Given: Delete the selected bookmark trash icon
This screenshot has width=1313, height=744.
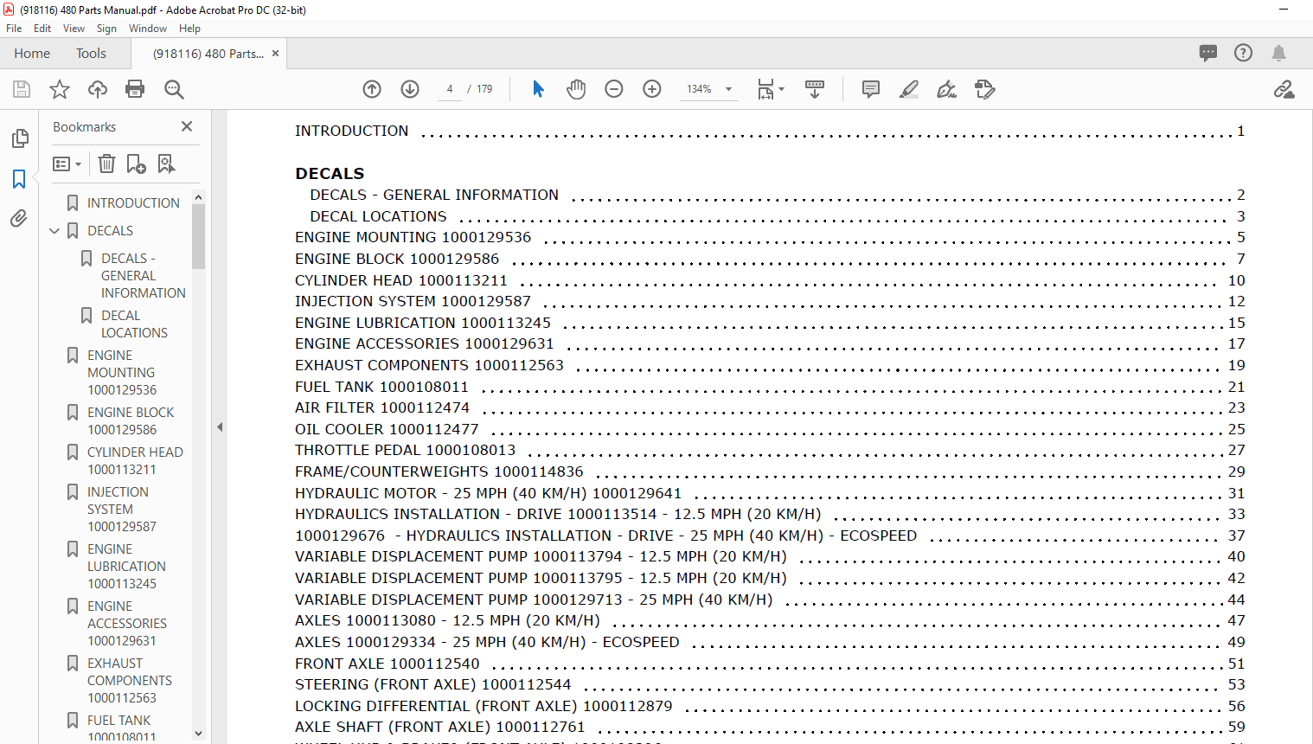Looking at the screenshot, I should click(106, 164).
